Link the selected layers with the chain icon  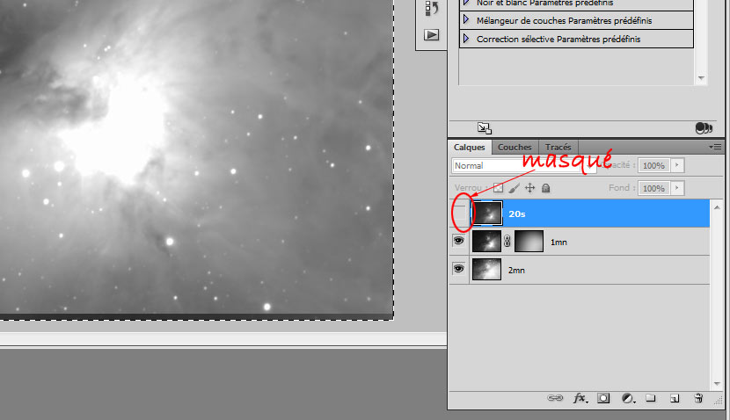pyautogui.click(x=555, y=398)
